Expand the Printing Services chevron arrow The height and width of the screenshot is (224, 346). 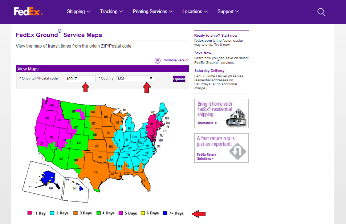tap(171, 12)
